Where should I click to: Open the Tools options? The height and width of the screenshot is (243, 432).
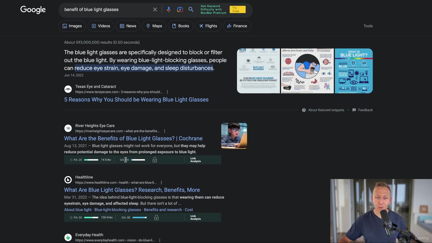pos(368,26)
